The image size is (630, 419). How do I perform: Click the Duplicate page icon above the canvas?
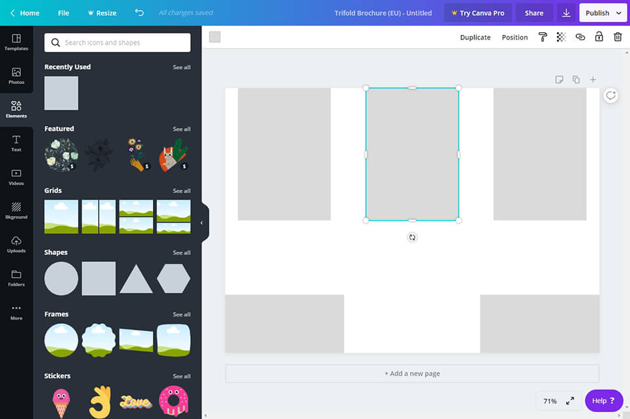tap(576, 79)
